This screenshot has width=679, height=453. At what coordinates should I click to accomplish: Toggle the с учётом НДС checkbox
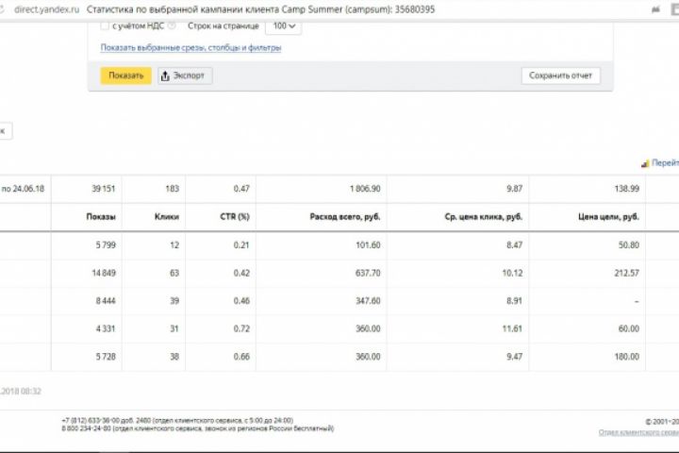pos(105,25)
